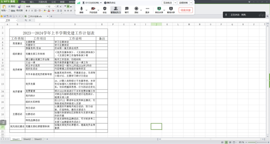Increase font size with larger A icon
The width and height of the screenshot is (270, 144).
point(58,7)
